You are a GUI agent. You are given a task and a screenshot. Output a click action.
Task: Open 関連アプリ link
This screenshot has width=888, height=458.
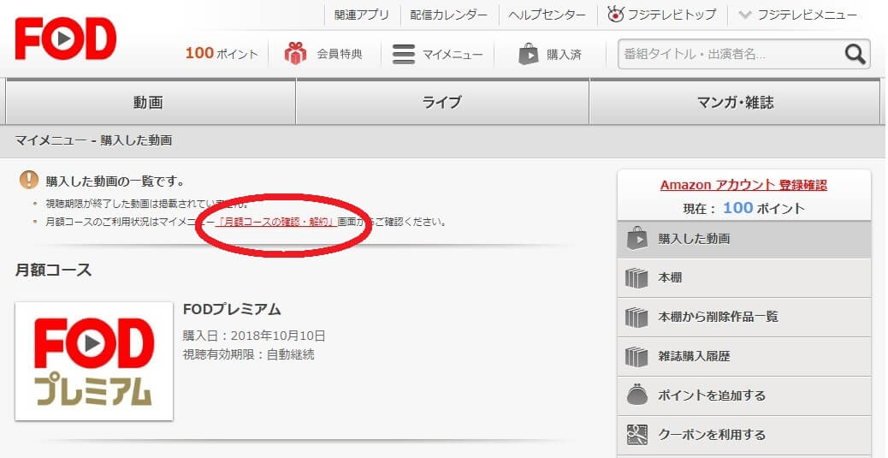361,15
